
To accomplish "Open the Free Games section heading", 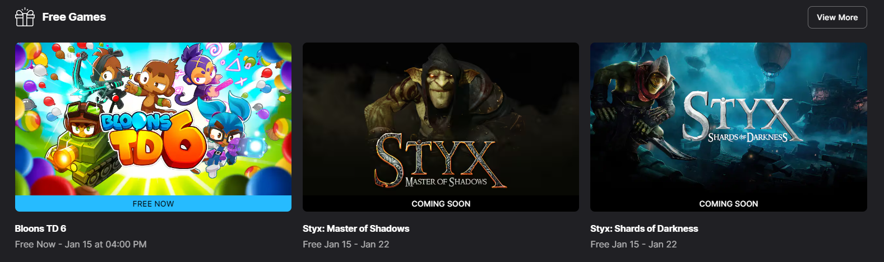I will [x=74, y=17].
